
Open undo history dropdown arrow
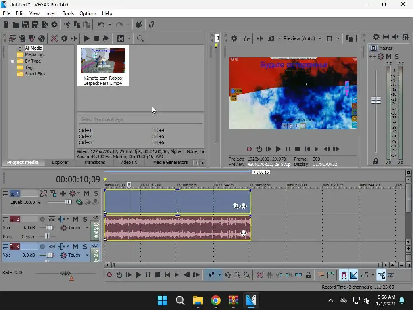tap(110, 25)
